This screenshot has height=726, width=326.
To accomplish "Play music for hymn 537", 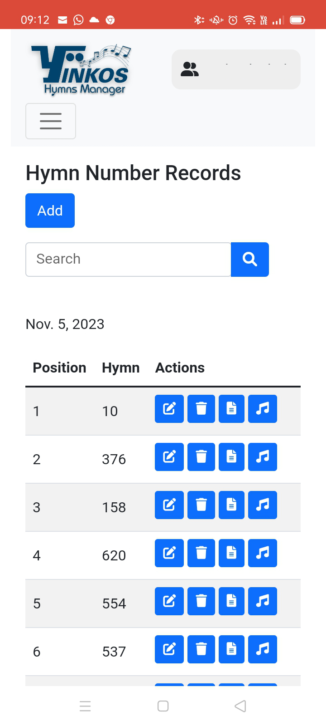I will pos(263,649).
